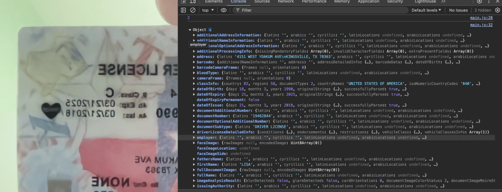This screenshot has width=502, height=192.
Task: Click the 'DRIVER LICENSE' subtype string
Action: coord(270,127)
